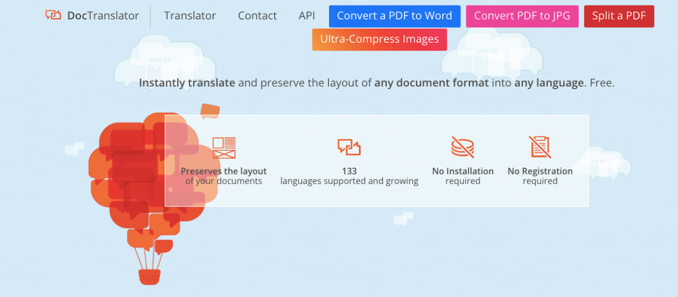Click the Ultra-Compress Images button
The image size is (678, 297).
tap(380, 39)
